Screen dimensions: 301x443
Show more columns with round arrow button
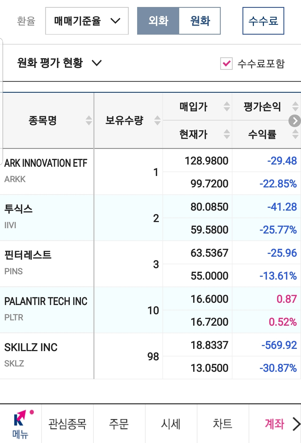(x=295, y=121)
